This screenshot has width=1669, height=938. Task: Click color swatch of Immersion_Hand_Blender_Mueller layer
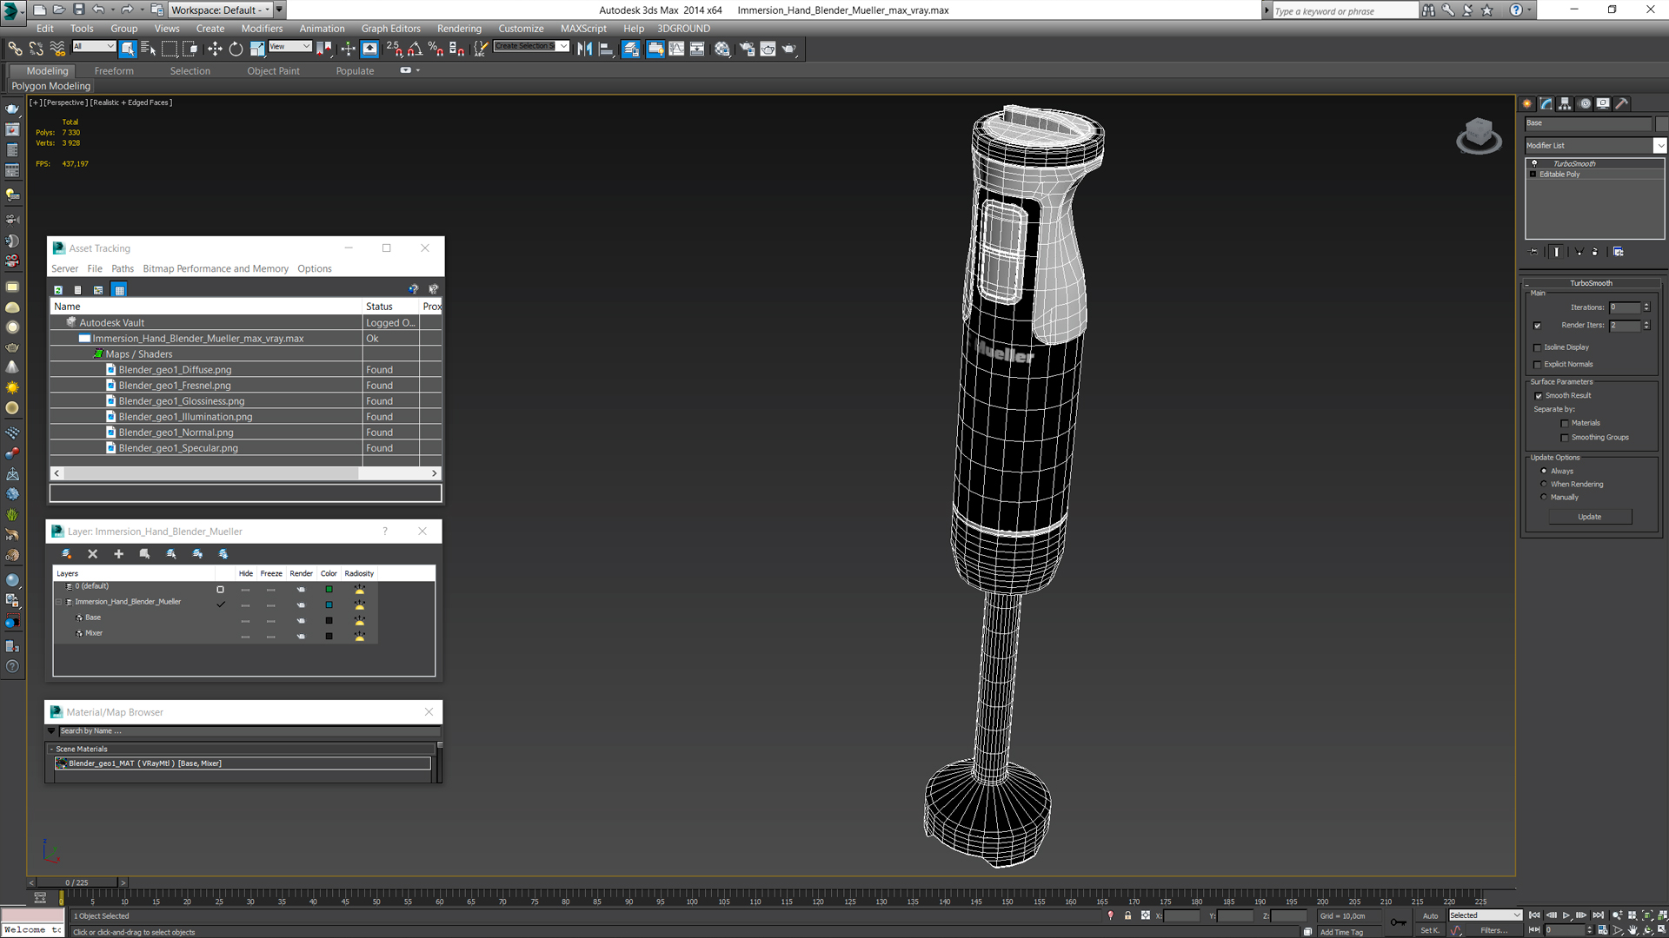tap(329, 605)
